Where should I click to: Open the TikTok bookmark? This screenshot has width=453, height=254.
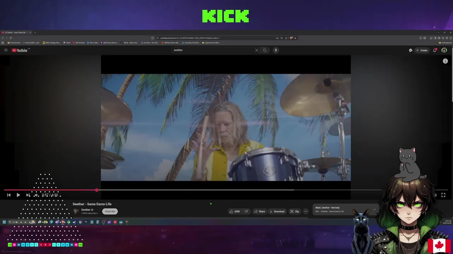pos(130,43)
